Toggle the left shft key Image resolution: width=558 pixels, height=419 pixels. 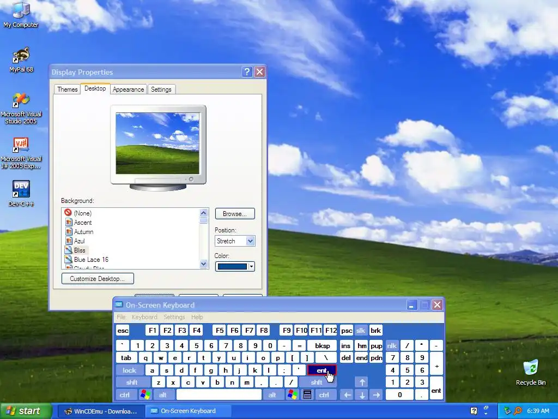pyautogui.click(x=132, y=382)
